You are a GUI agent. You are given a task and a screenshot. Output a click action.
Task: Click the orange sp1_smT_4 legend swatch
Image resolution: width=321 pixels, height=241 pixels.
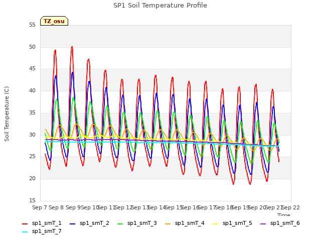168,224
